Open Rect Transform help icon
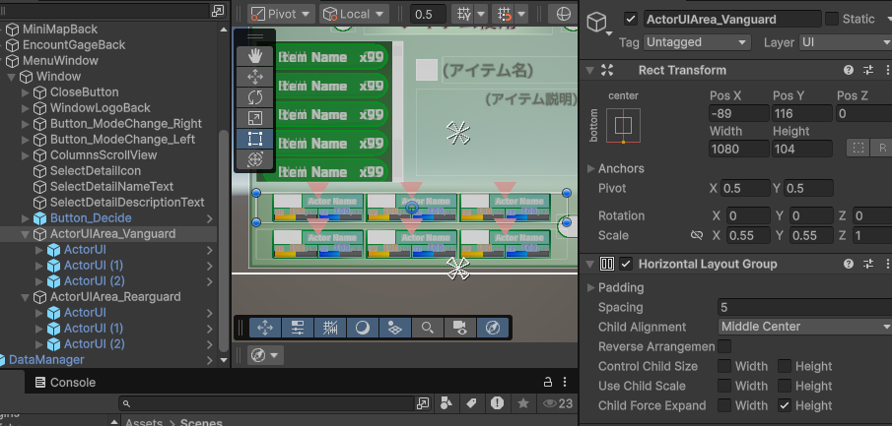The height and width of the screenshot is (426, 892). pyautogui.click(x=848, y=71)
